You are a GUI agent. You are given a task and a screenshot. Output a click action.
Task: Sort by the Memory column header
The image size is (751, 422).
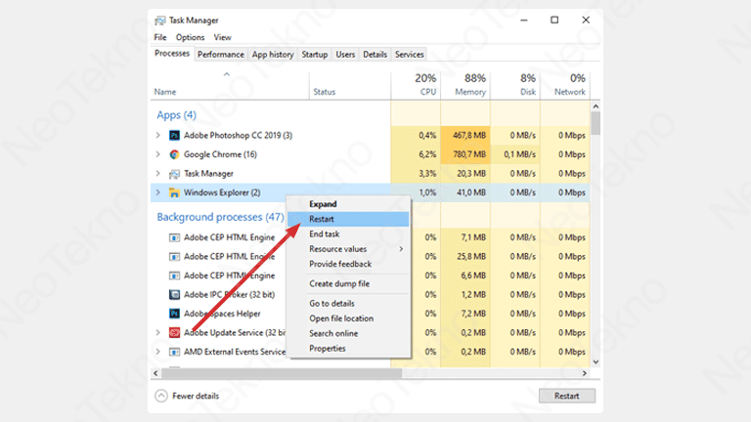point(465,85)
